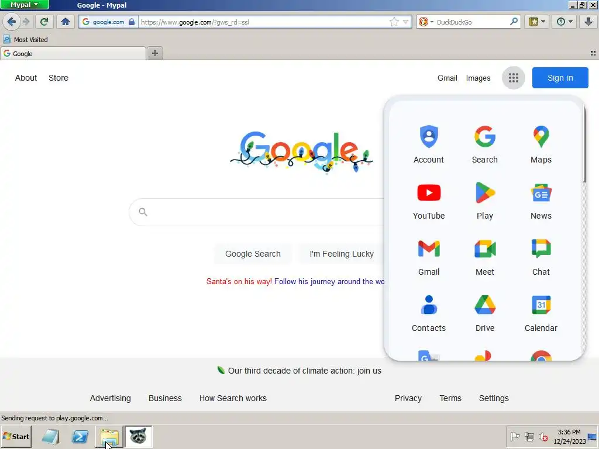The height and width of the screenshot is (449, 599).
Task: Open the Search app icon in apps panel
Action: coord(485,144)
